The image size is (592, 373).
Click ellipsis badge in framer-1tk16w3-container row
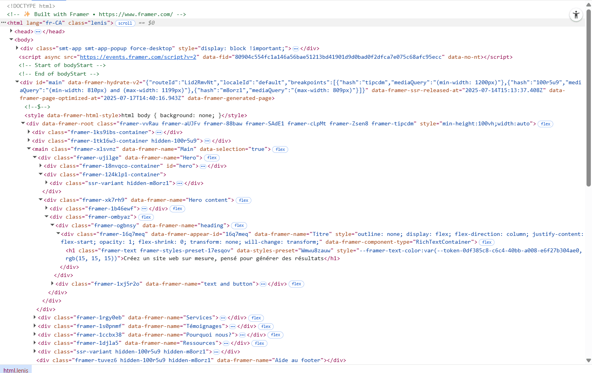tap(208, 141)
